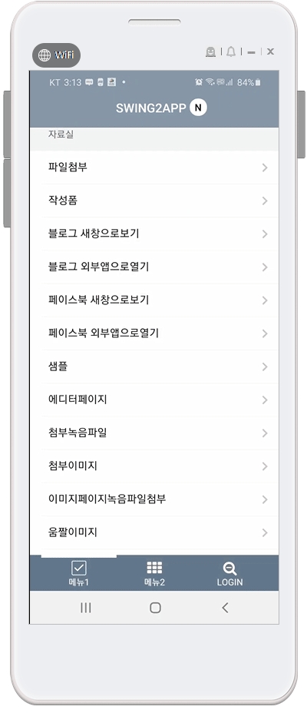Tap Android recent apps button
The width and height of the screenshot is (307, 713).
[x=86, y=608]
